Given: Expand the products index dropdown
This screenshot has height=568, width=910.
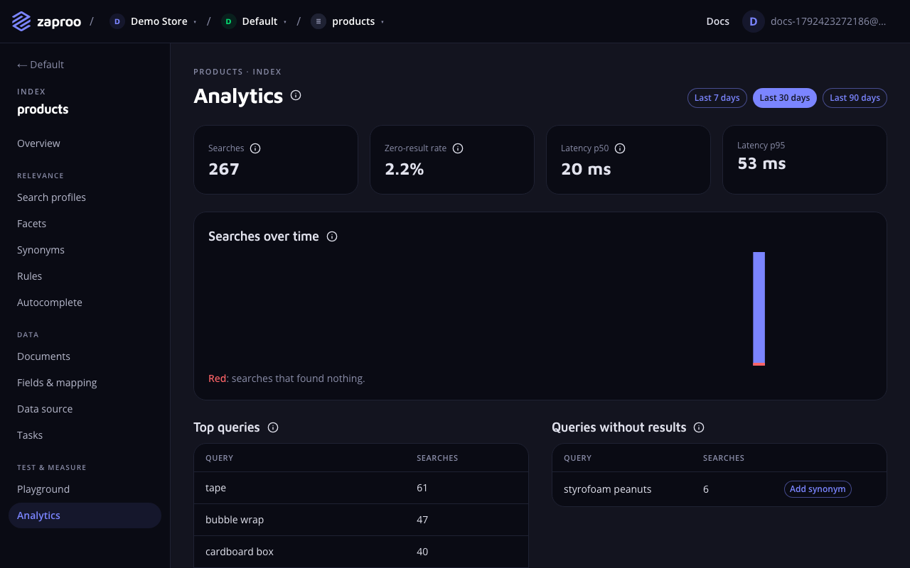Looking at the screenshot, I should pyautogui.click(x=382, y=22).
